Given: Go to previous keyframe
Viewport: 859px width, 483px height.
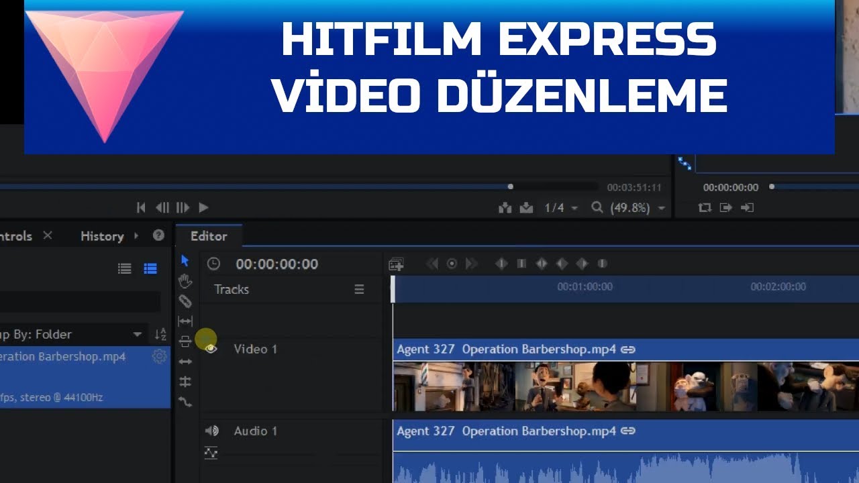Looking at the screenshot, I should (432, 264).
